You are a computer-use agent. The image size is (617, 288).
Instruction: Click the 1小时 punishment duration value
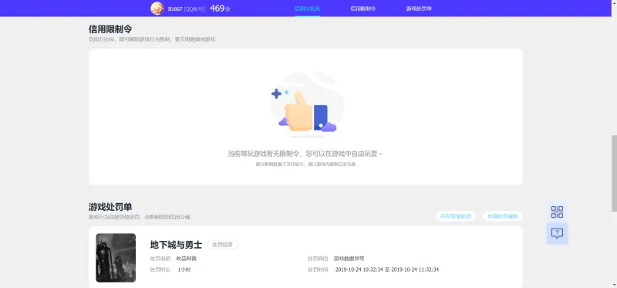tap(184, 270)
